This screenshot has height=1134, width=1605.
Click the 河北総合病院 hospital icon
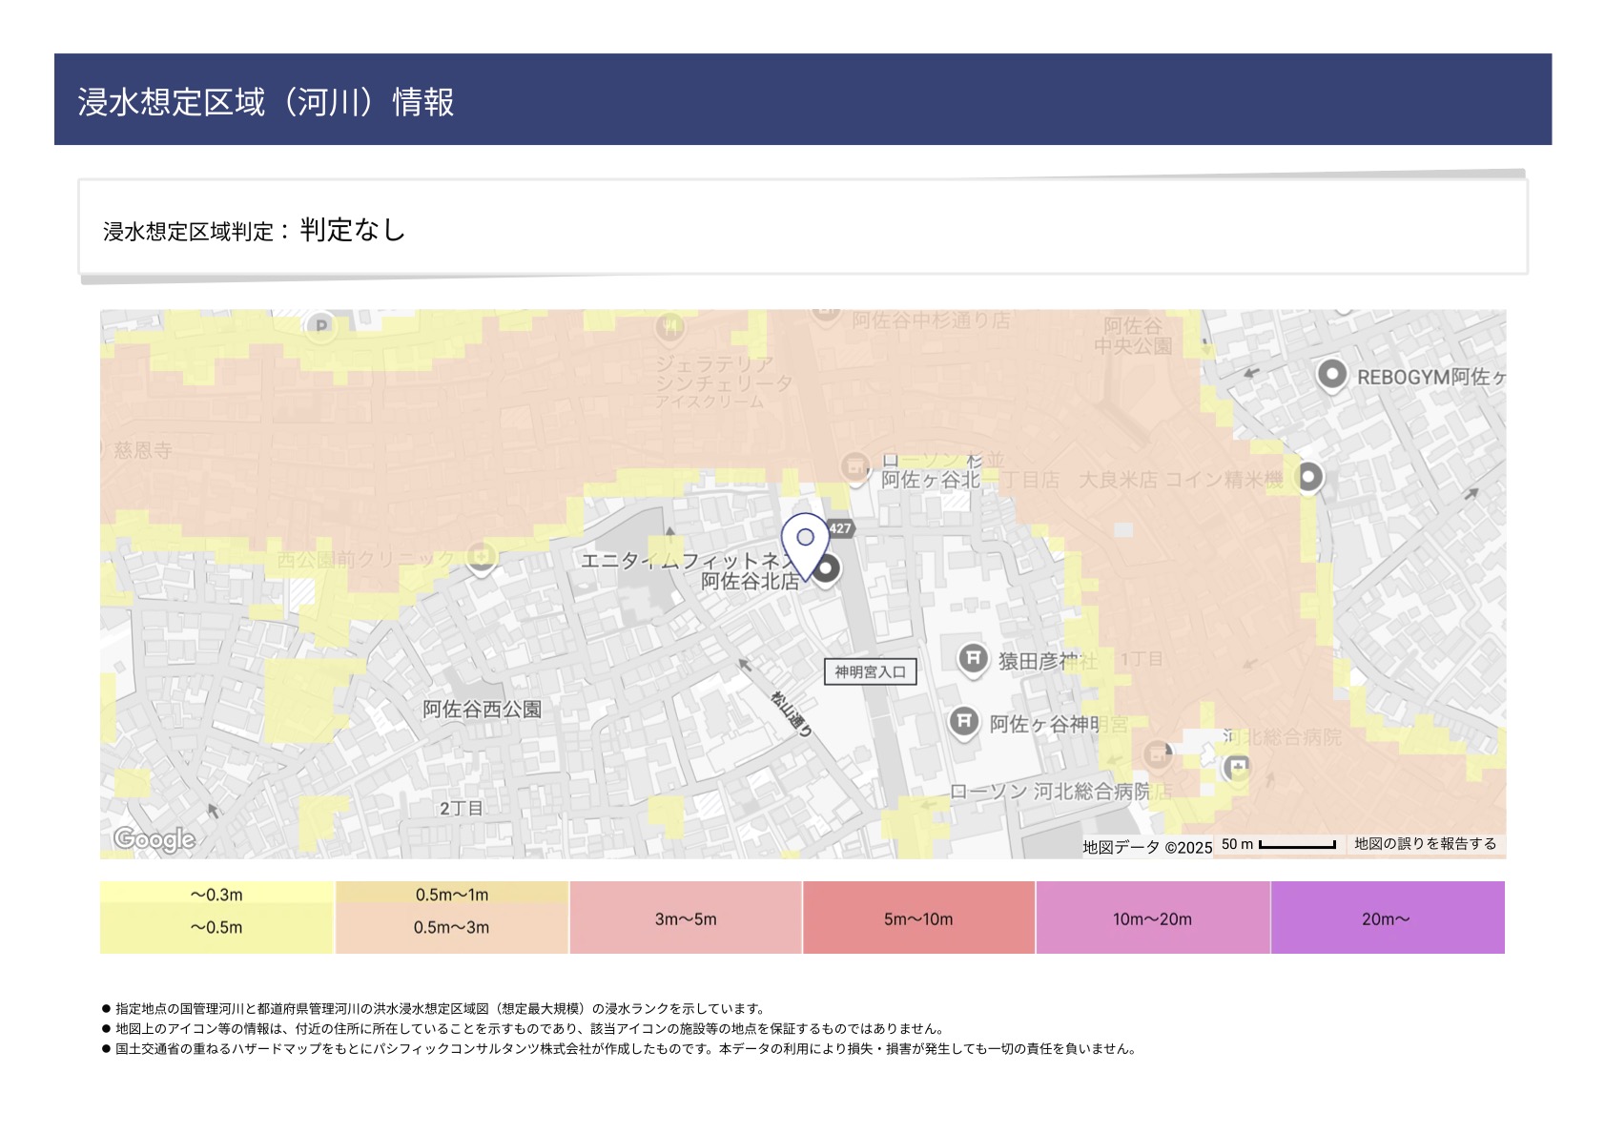click(1237, 766)
